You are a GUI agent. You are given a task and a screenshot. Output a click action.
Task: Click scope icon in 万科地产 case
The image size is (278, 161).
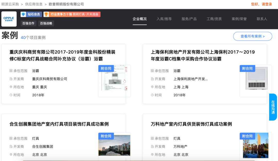152,138
